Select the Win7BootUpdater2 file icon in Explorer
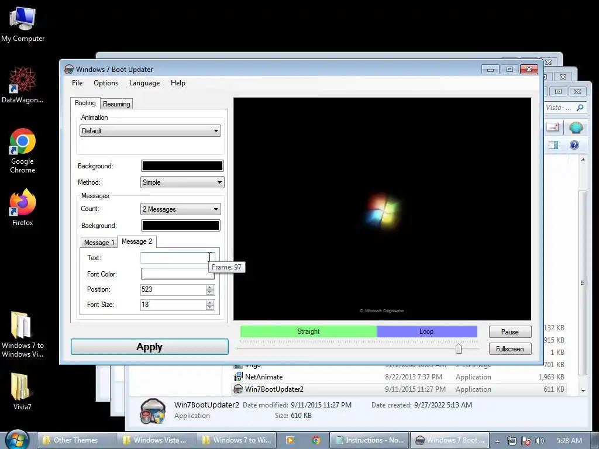The image size is (599, 449). (x=238, y=389)
